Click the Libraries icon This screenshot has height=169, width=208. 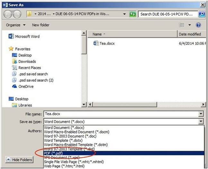point(14,105)
